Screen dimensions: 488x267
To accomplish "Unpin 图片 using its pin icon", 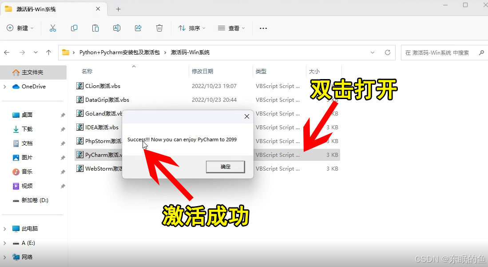I will pos(63,158).
